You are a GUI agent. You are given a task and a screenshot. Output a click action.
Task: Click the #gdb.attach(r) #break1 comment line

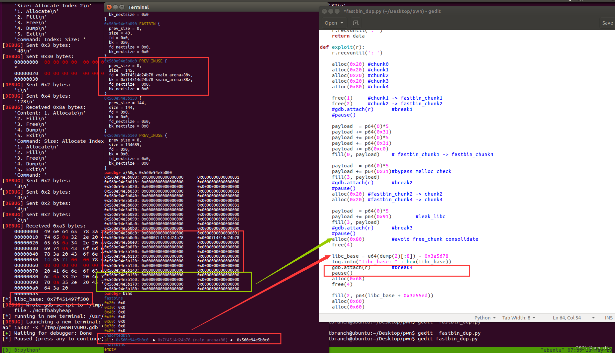(372, 109)
